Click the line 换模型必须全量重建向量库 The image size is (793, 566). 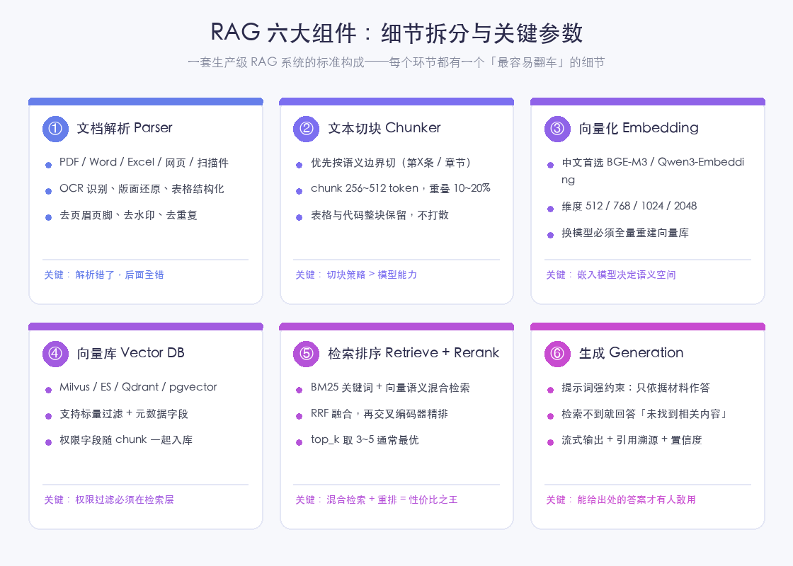point(625,233)
